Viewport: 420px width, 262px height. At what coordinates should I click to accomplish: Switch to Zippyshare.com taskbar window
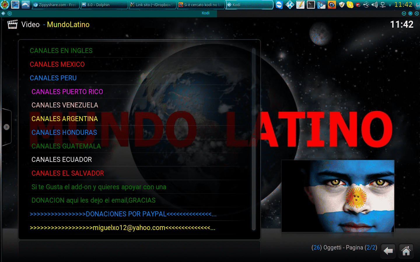[x=55, y=5]
